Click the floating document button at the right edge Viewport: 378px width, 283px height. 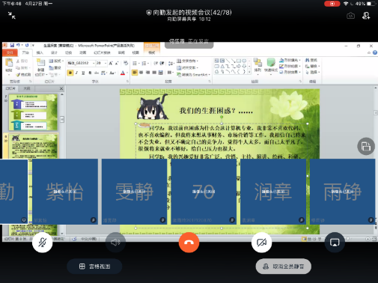click(366, 146)
